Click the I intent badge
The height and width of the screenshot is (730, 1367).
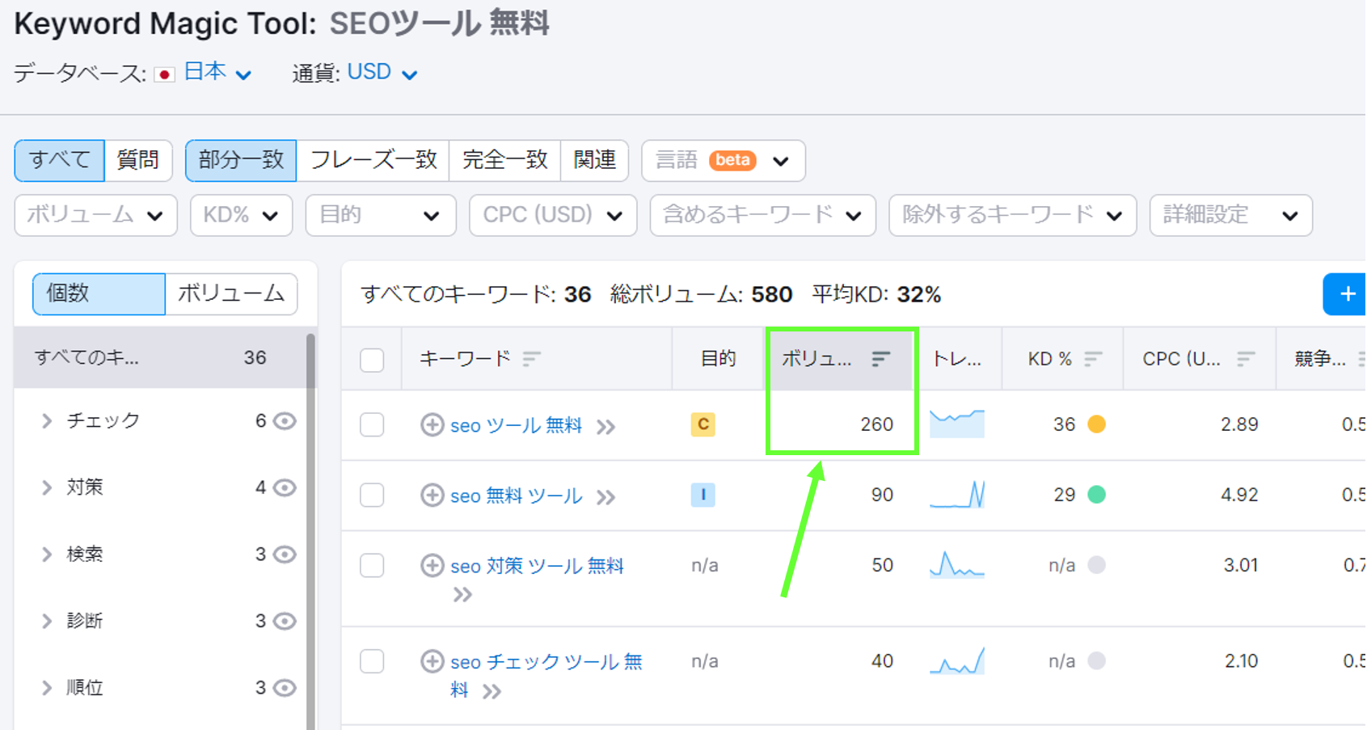click(x=702, y=495)
